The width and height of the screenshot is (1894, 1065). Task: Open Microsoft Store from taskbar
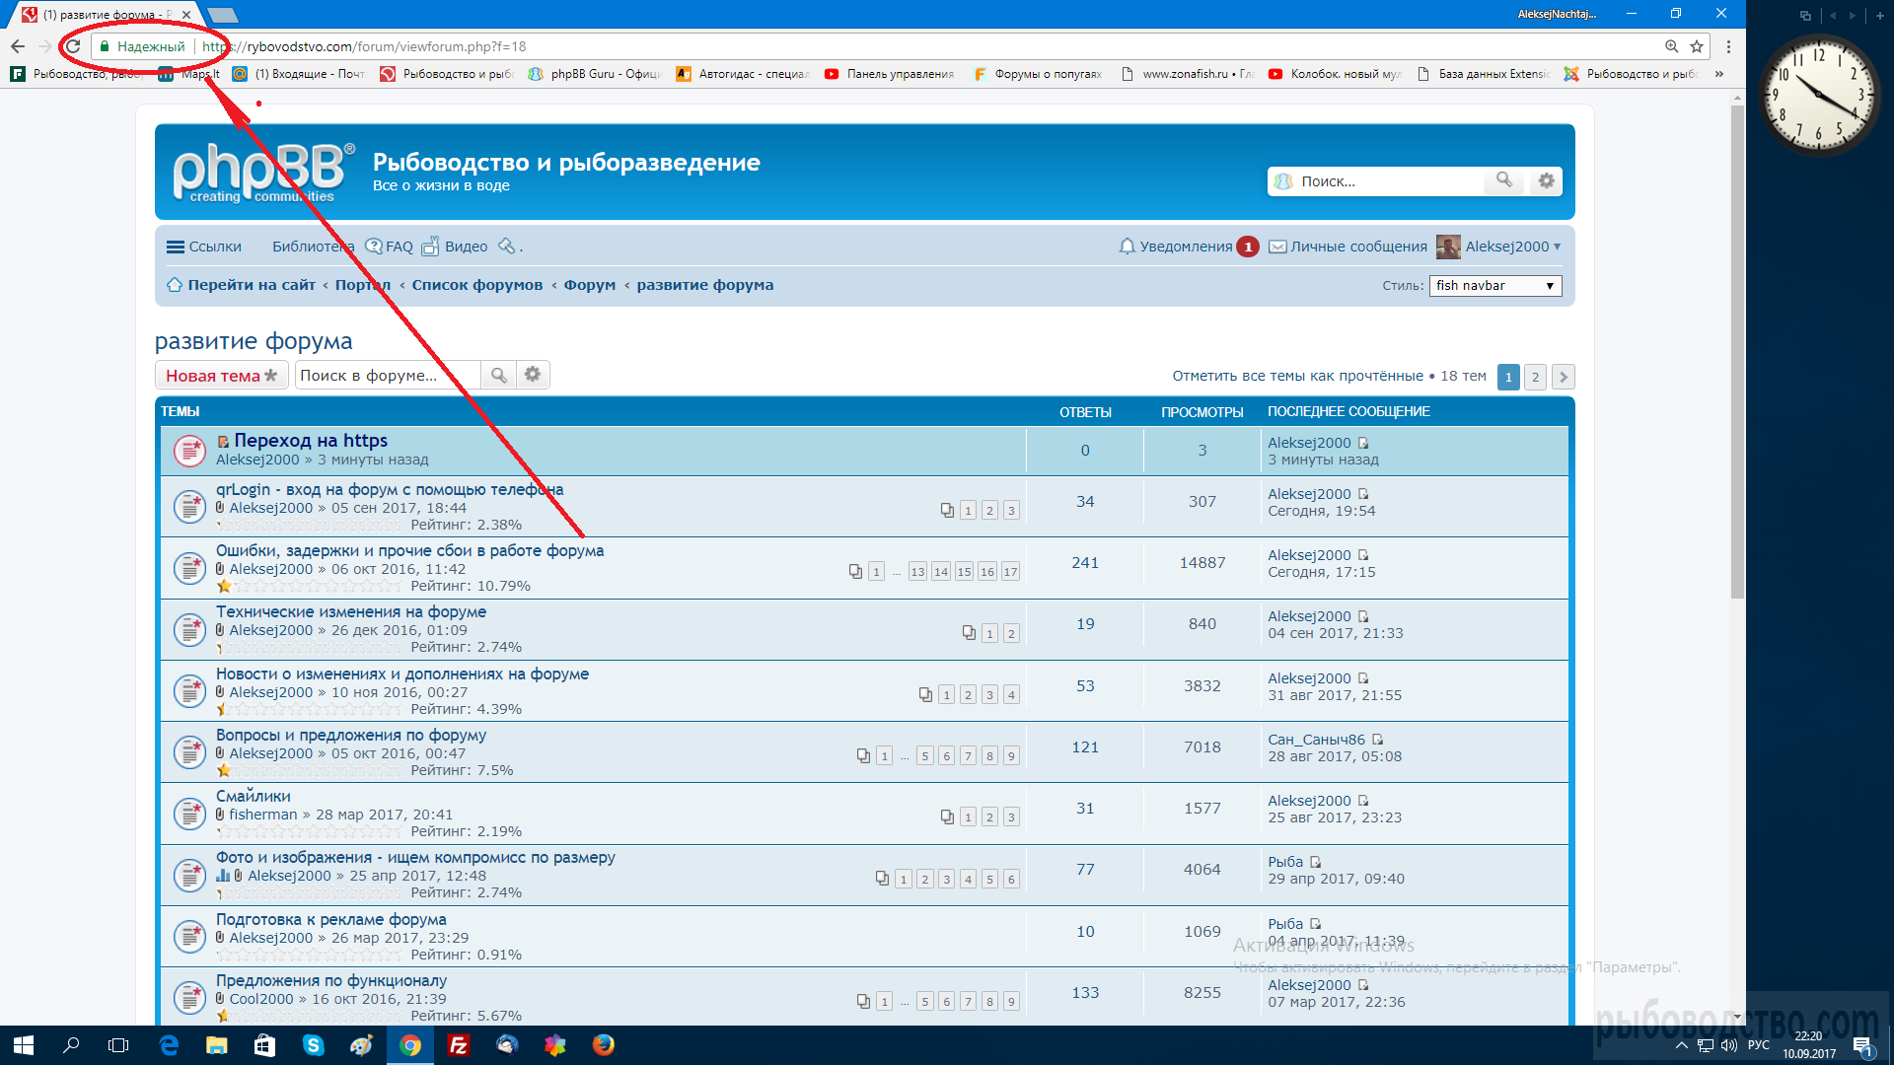tap(265, 1045)
